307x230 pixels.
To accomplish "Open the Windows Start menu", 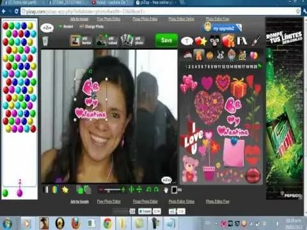I will pos(8,224).
